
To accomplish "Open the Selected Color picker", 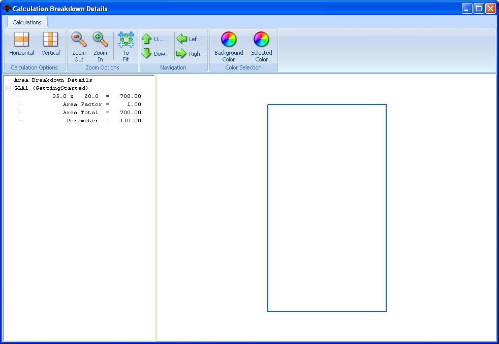I will coord(261,46).
